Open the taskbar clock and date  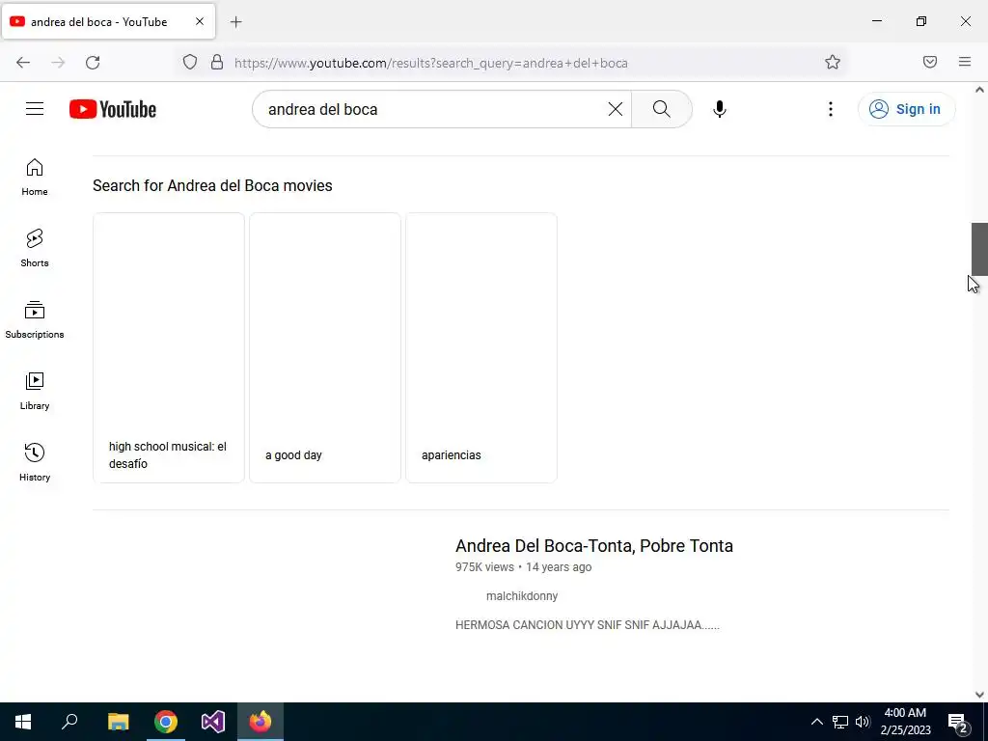[905, 722]
